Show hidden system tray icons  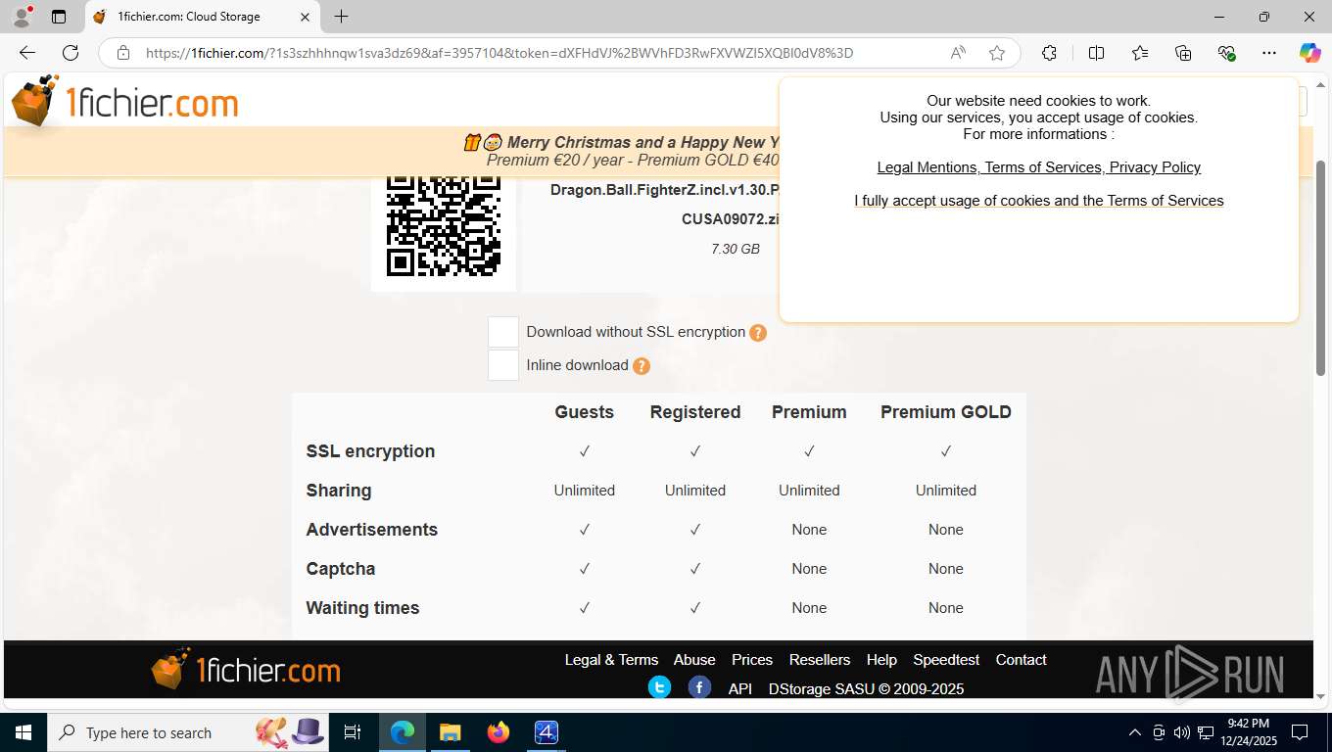coord(1135,732)
